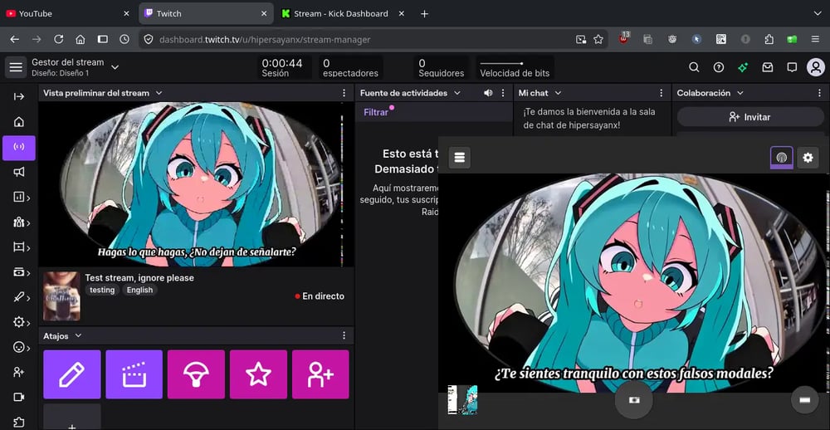Open the megaphone alerts icon in sidebar
This screenshot has height=430, width=830.
click(19, 172)
